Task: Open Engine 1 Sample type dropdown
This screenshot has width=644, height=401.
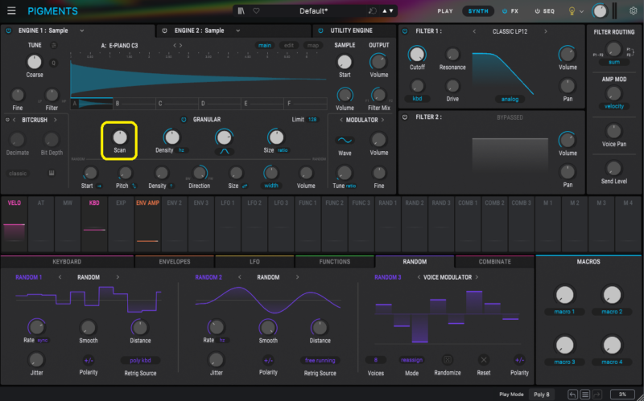Action: pyautogui.click(x=82, y=31)
